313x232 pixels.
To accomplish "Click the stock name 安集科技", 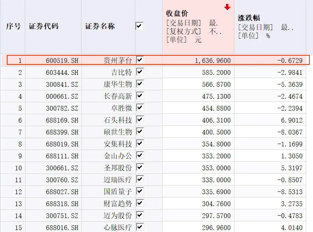I will coord(118,144).
